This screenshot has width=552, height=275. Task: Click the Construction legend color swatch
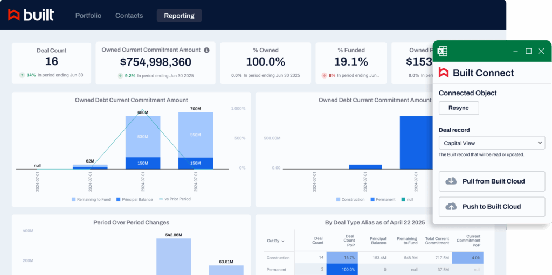[338, 199]
